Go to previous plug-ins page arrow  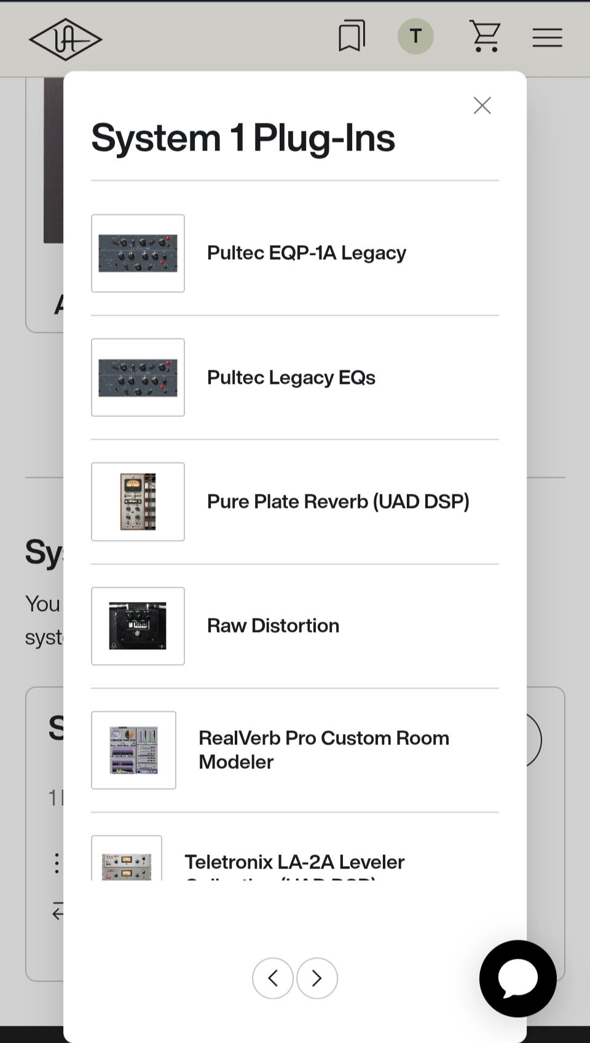[273, 978]
